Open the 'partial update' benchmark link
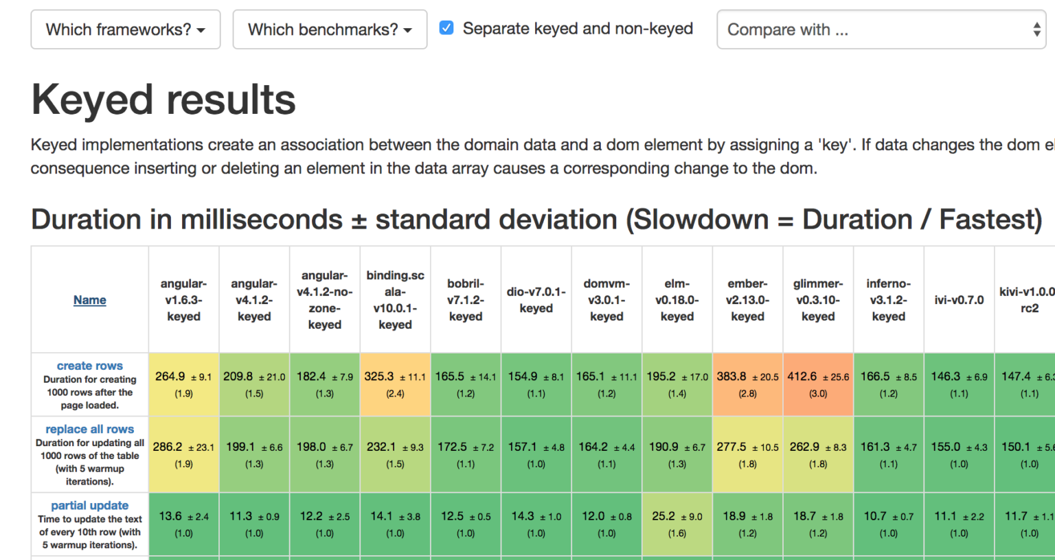This screenshot has width=1055, height=560. [x=89, y=505]
